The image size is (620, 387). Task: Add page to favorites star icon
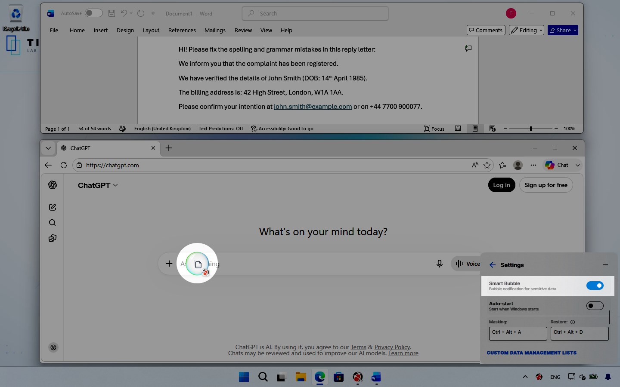[x=487, y=165]
